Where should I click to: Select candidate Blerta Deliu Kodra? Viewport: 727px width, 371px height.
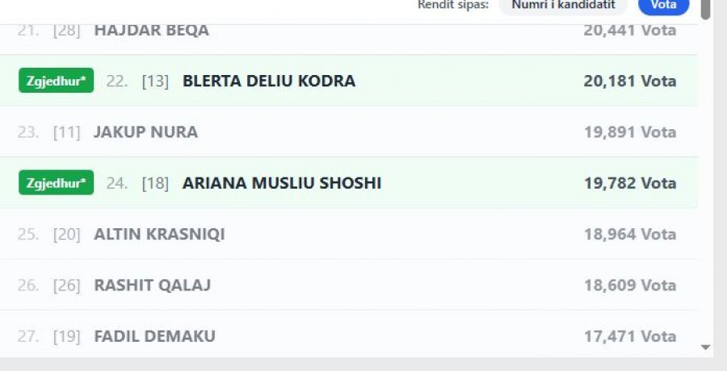pos(269,81)
